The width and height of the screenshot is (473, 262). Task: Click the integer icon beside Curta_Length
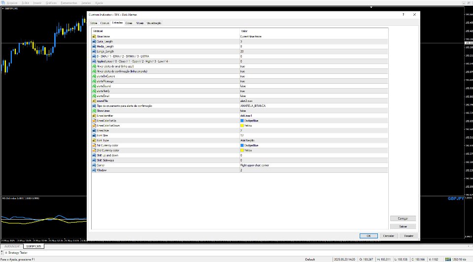(94, 41)
